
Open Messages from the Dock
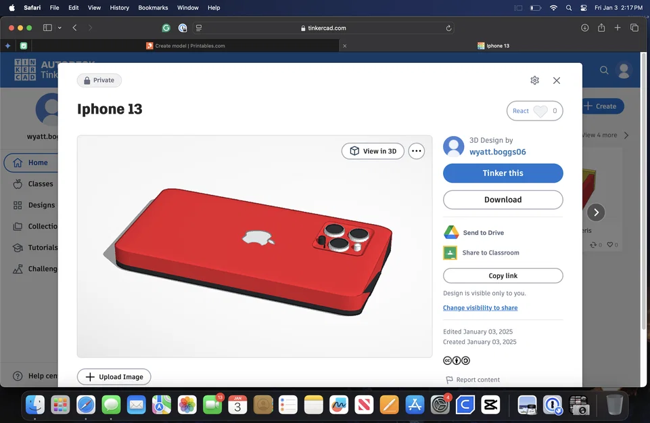tap(111, 404)
